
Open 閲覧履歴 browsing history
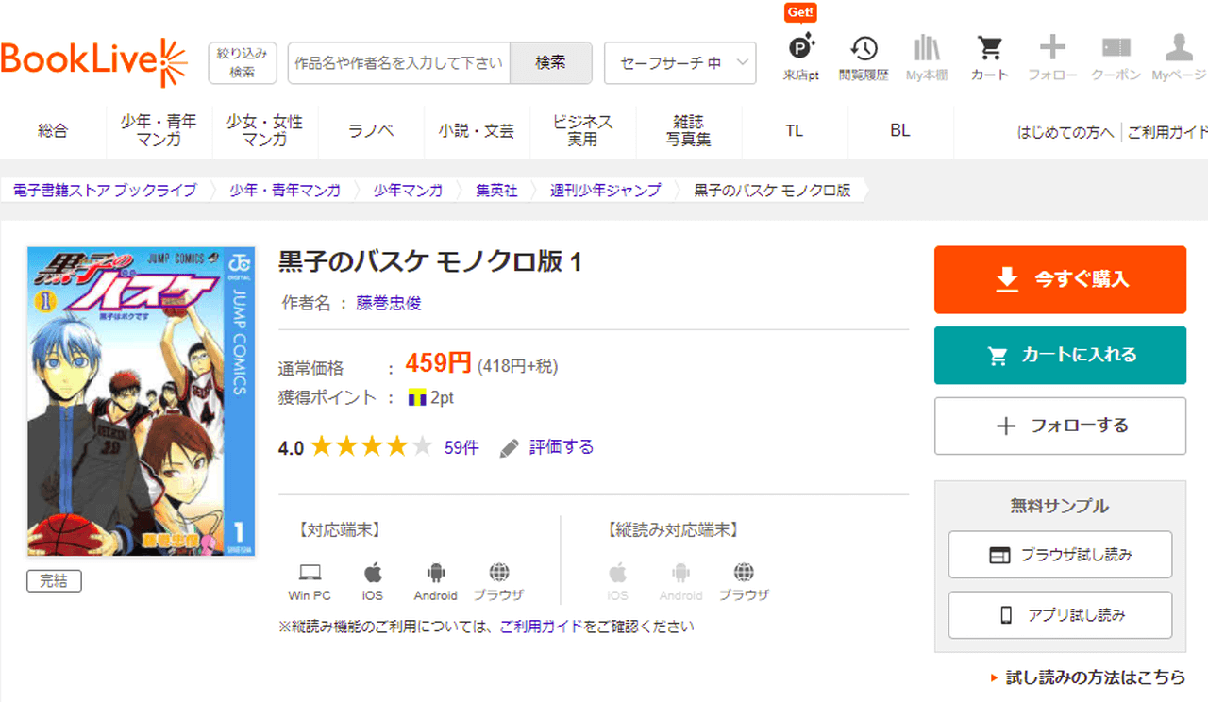pyautogui.click(x=864, y=56)
